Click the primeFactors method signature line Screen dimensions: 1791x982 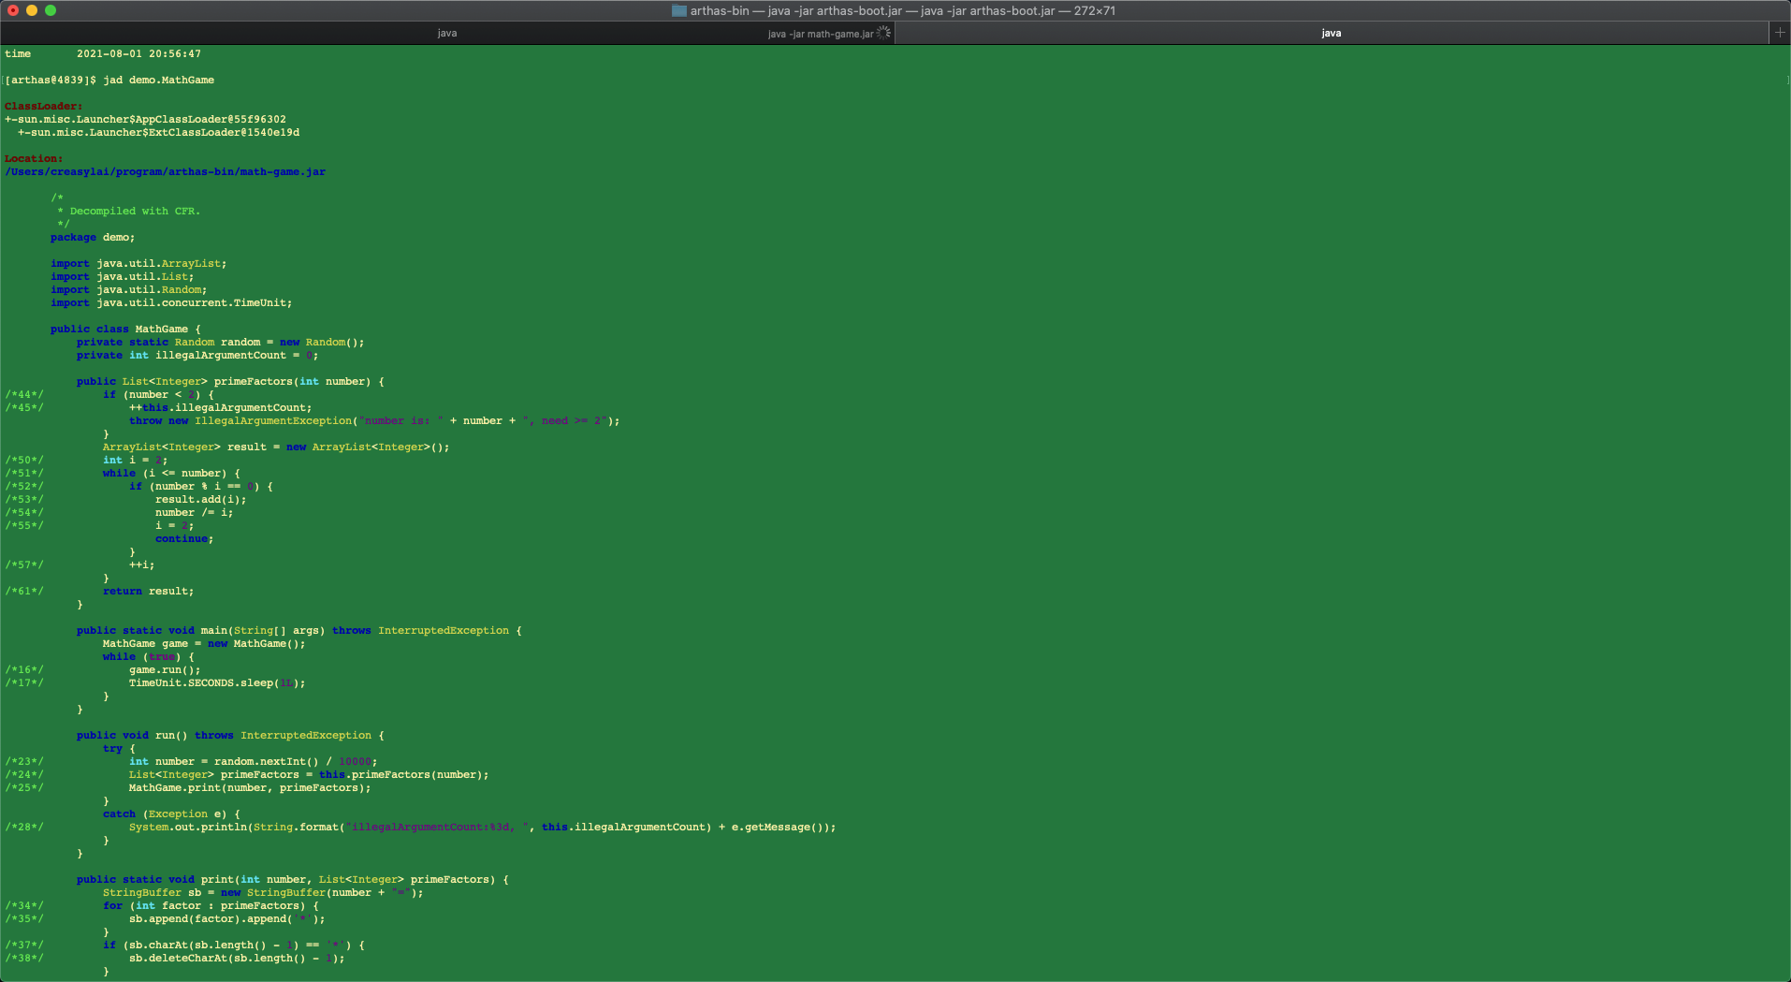[x=230, y=382]
